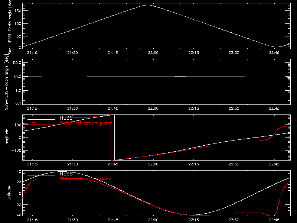Image resolution: width=297 pixels, height=223 pixels.
Task: Click HESSI legend entry in Latitude plot
Action: pos(66,174)
